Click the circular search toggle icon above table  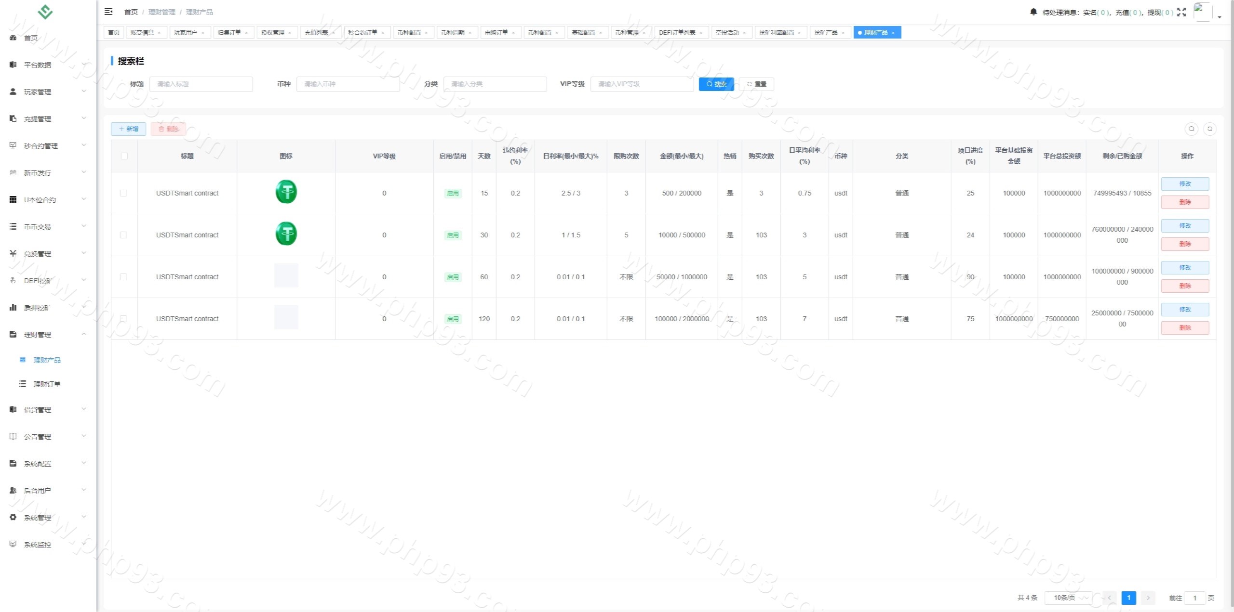(1191, 129)
